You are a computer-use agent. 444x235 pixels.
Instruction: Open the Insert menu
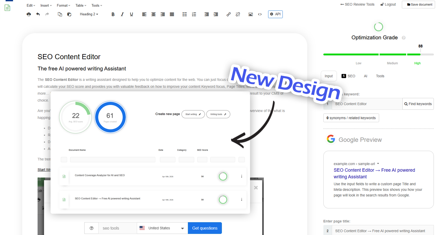tap(46, 5)
